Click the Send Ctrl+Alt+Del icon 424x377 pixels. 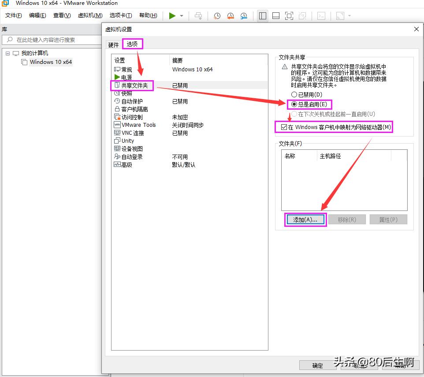tap(198, 16)
